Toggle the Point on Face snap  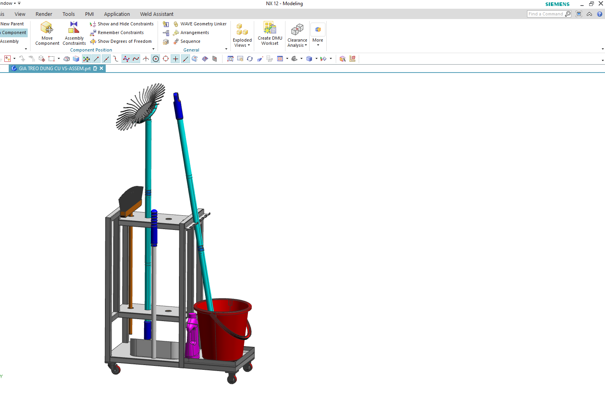[195, 59]
